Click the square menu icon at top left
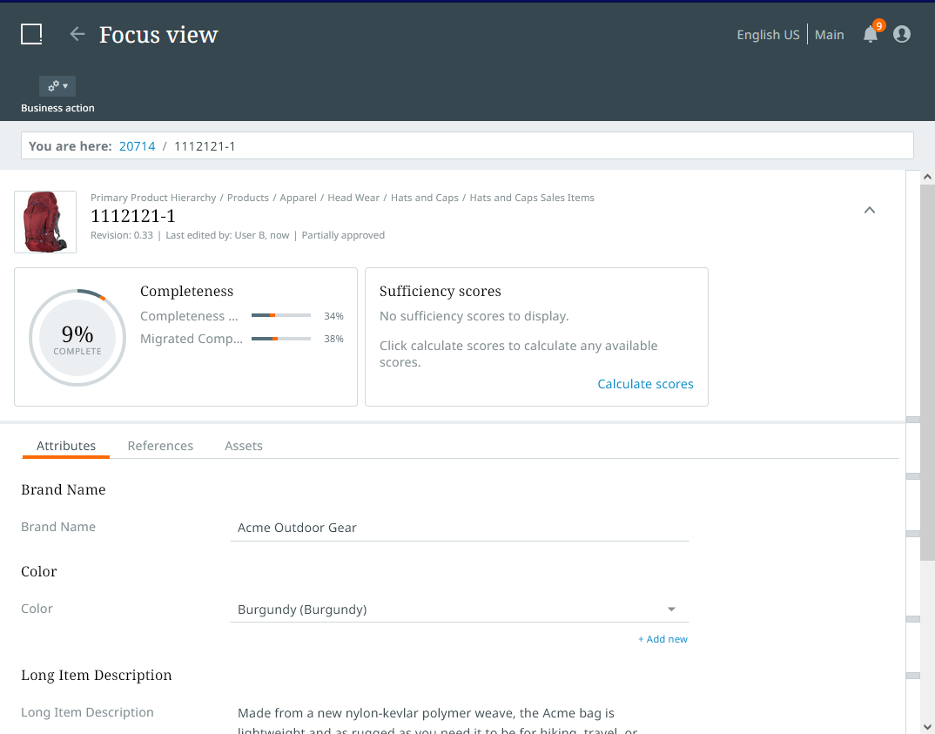The image size is (935, 734). point(31,34)
